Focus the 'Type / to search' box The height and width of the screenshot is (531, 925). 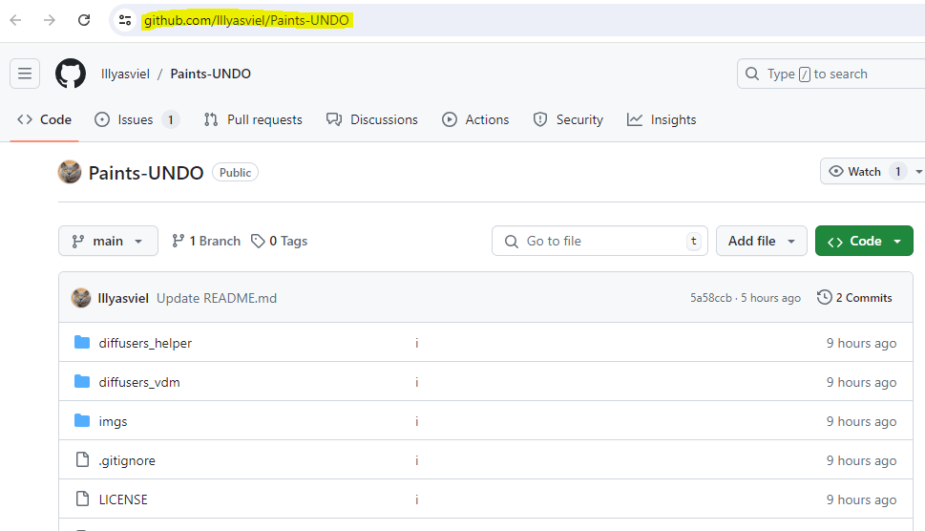(830, 74)
